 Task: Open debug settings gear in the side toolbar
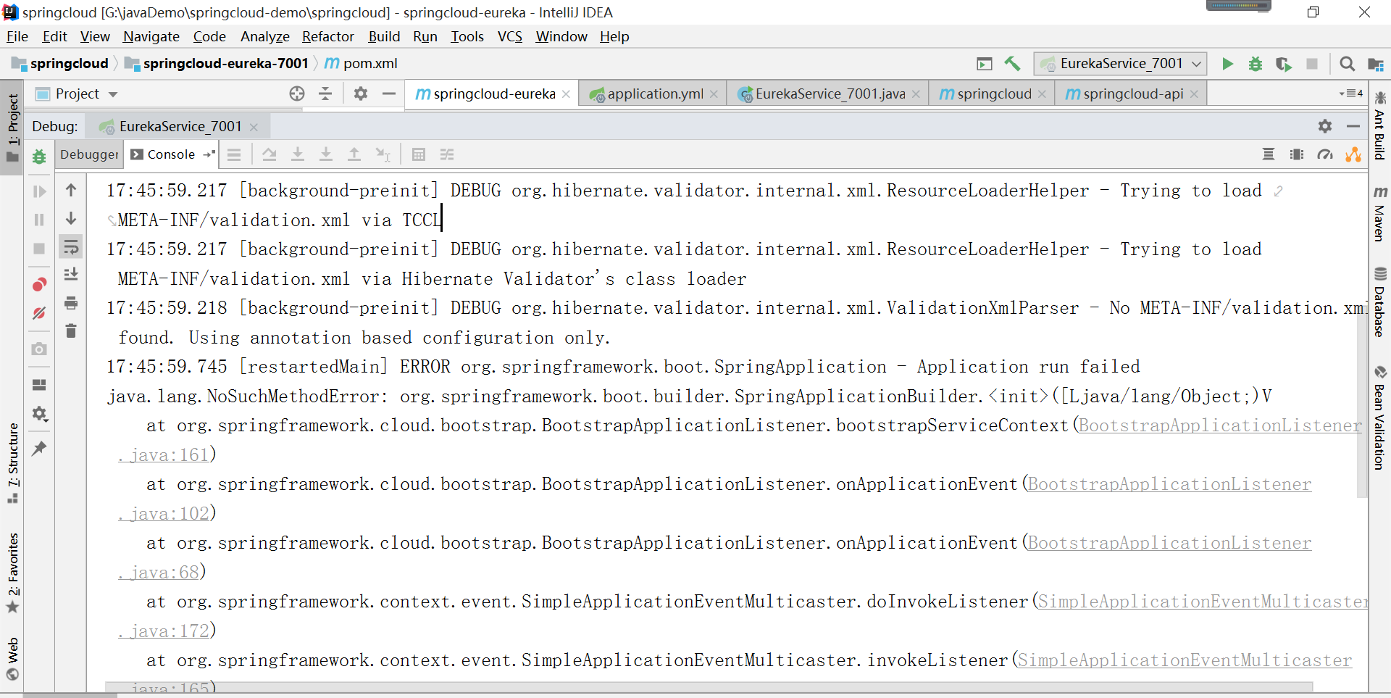tap(39, 413)
